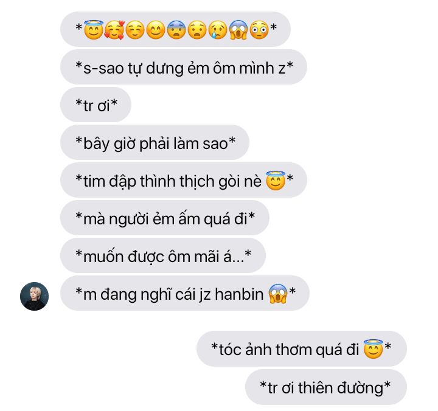Click the fearful blue-forehead emoji
Screen dimensions: 438x411
(176, 30)
